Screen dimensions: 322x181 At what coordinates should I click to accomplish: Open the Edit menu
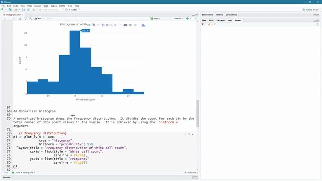(x=9, y=6)
